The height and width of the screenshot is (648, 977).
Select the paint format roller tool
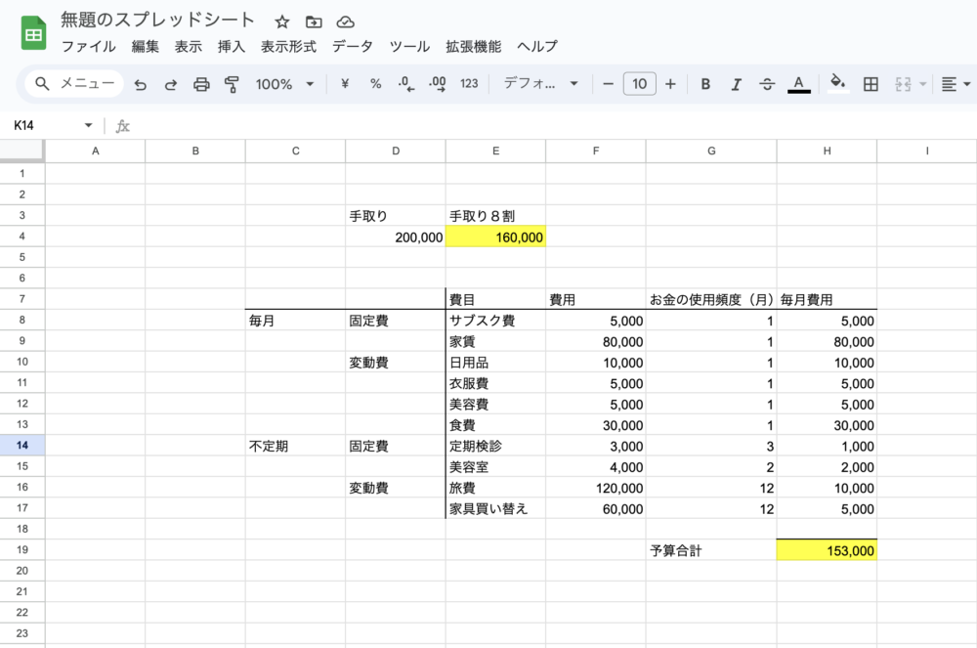(232, 84)
